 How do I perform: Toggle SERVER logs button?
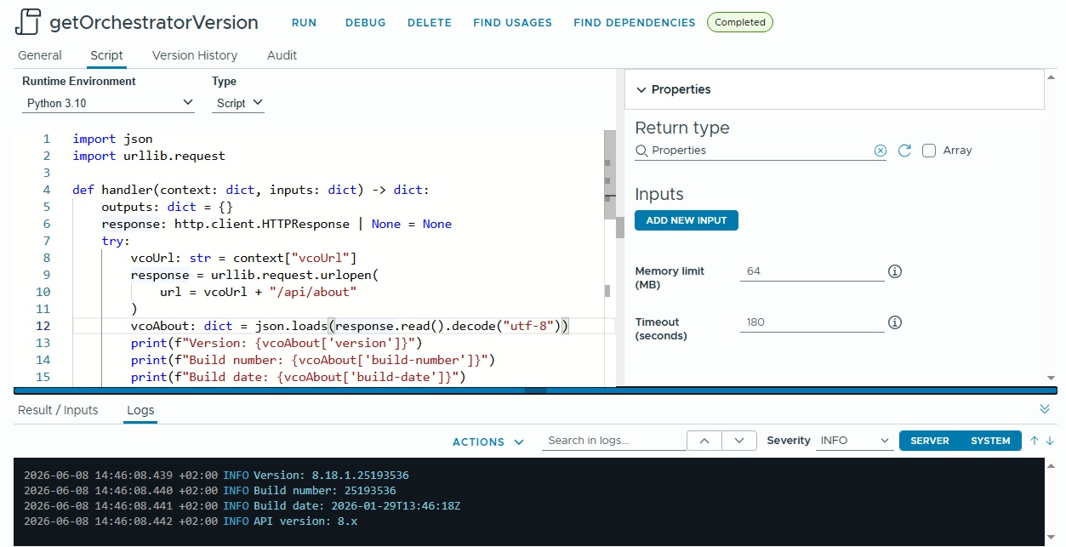[930, 441]
